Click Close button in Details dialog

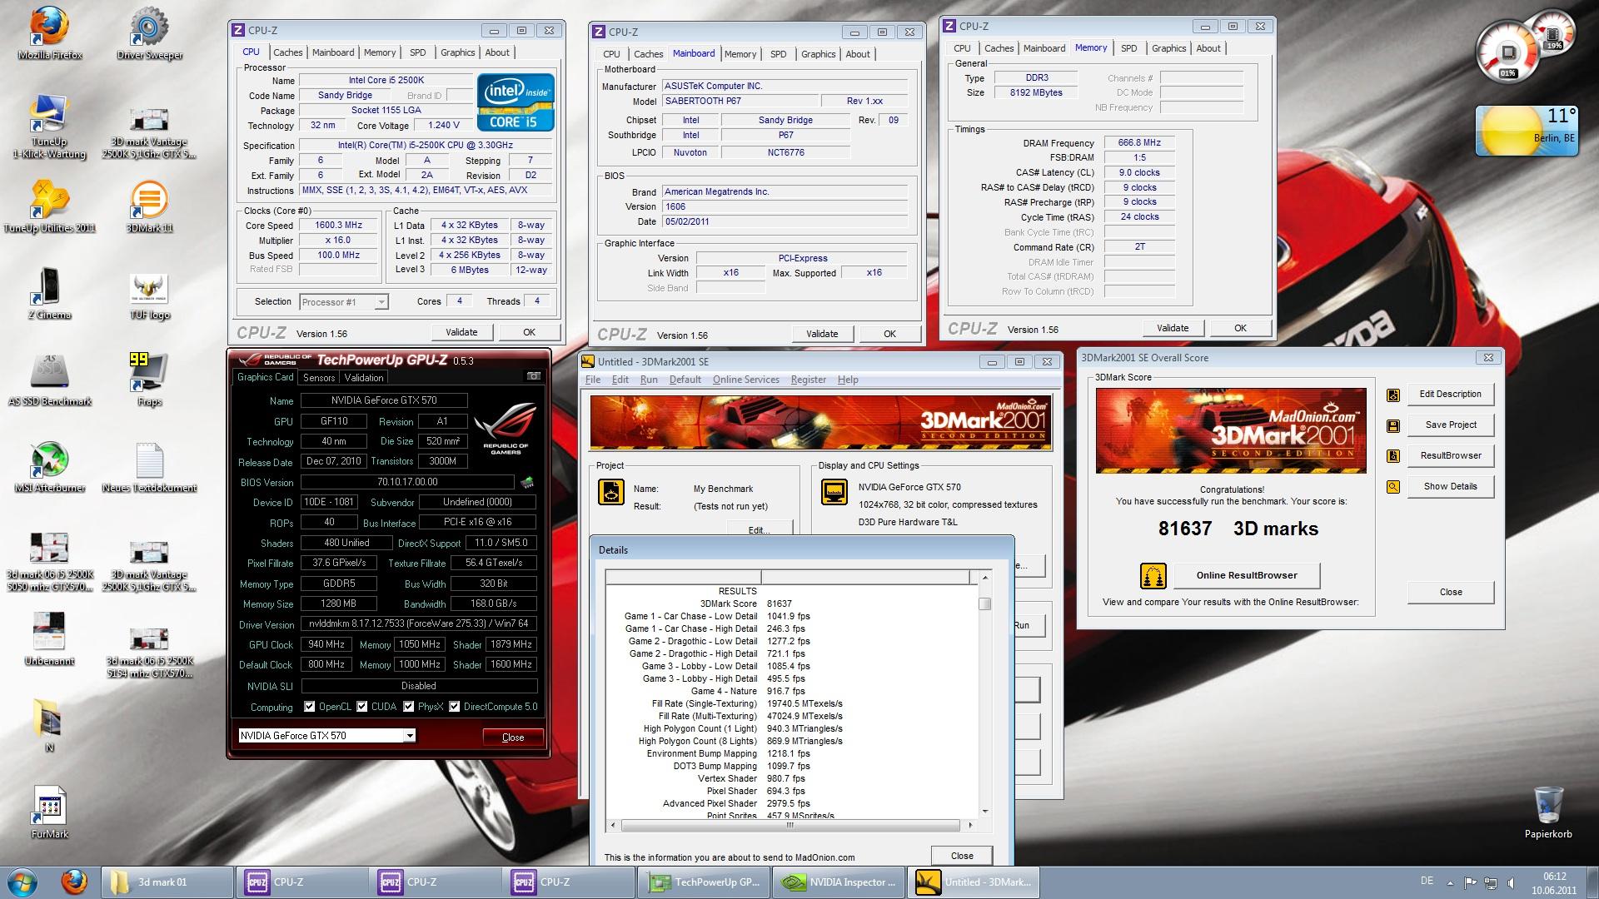[x=962, y=856]
